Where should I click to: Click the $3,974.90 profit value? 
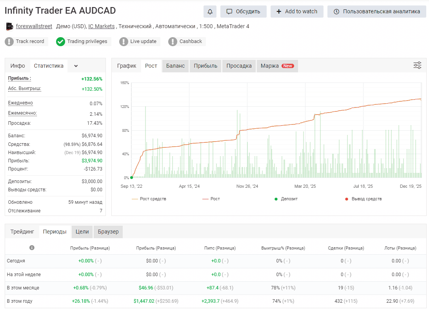(x=92, y=161)
